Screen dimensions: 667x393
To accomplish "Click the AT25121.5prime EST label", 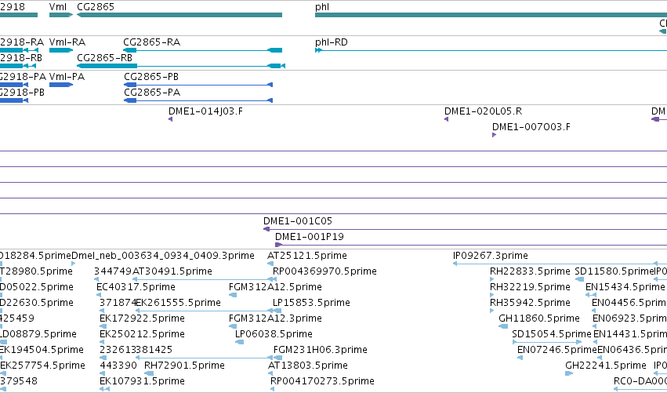I will click(x=307, y=256).
